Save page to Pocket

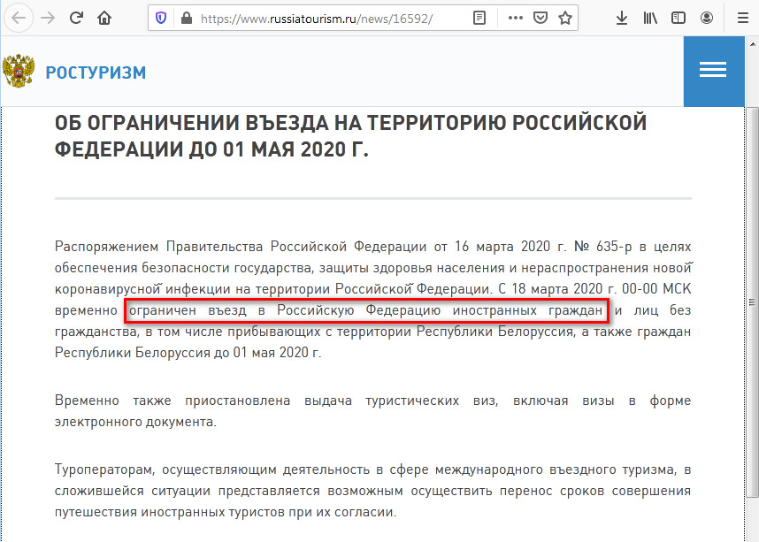tap(540, 18)
